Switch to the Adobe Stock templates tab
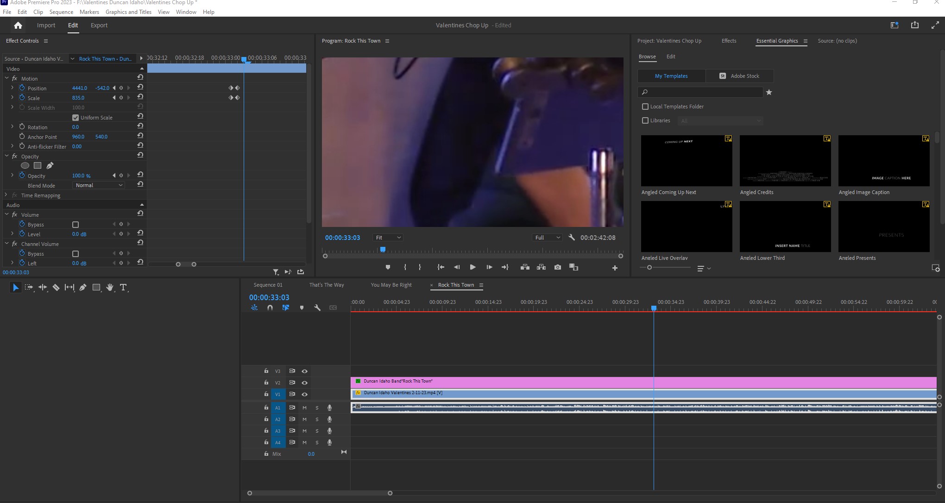Screen dimensions: 945x503 point(740,75)
